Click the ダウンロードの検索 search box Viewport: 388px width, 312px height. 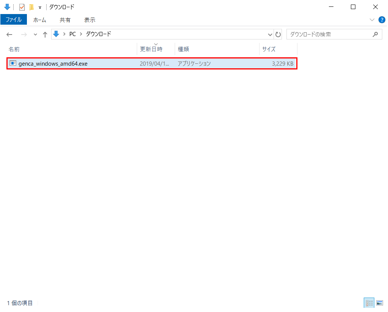[x=330, y=34]
